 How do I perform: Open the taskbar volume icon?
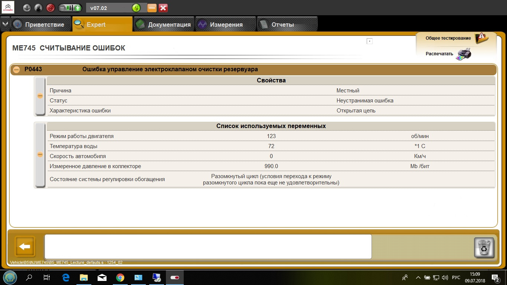pyautogui.click(x=445, y=277)
